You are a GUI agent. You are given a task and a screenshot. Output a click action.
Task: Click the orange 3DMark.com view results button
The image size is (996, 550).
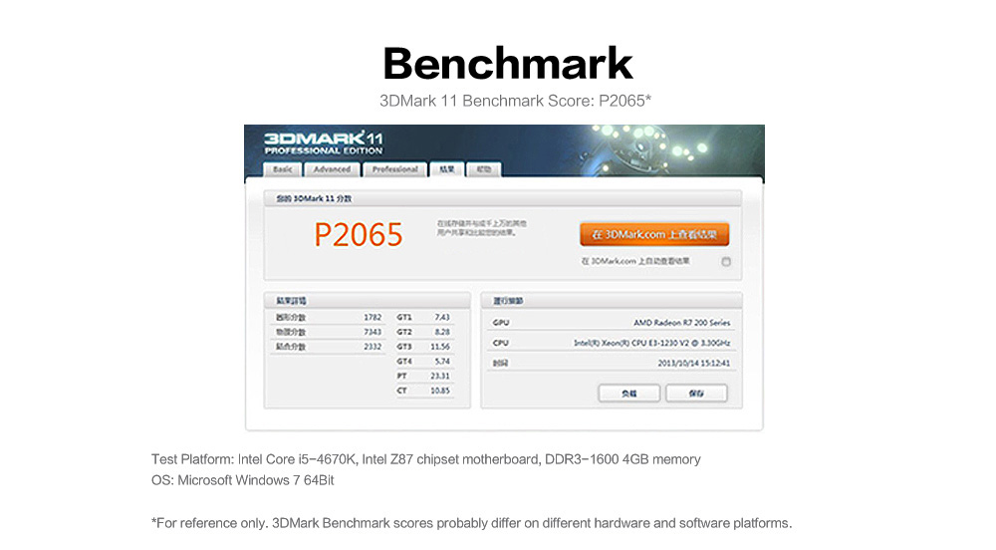tap(654, 234)
